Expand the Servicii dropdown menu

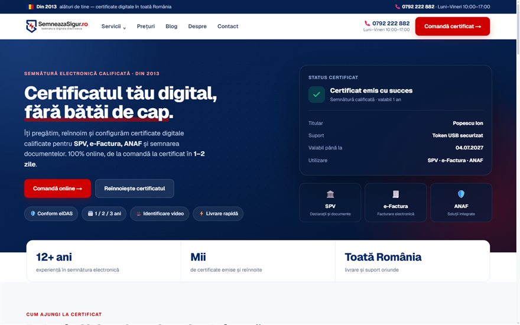(x=113, y=27)
